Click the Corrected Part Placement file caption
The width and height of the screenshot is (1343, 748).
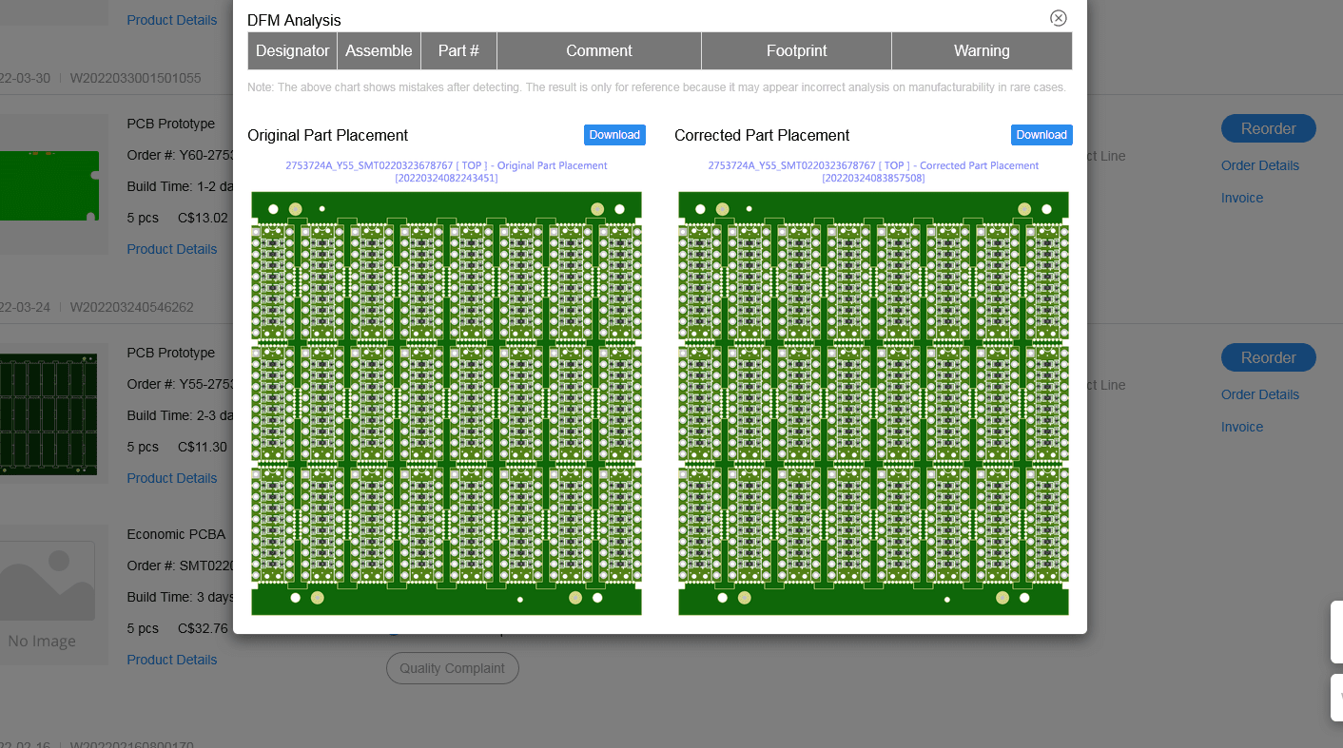(x=873, y=171)
